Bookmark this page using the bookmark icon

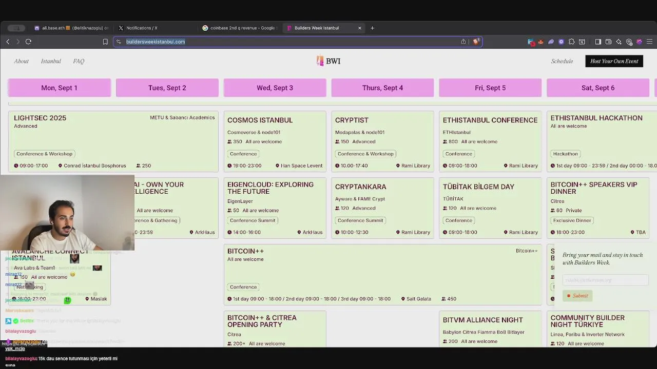[105, 42]
